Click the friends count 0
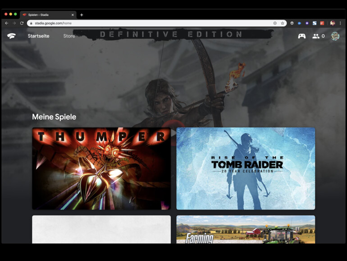This screenshot has width=347, height=261. (323, 36)
